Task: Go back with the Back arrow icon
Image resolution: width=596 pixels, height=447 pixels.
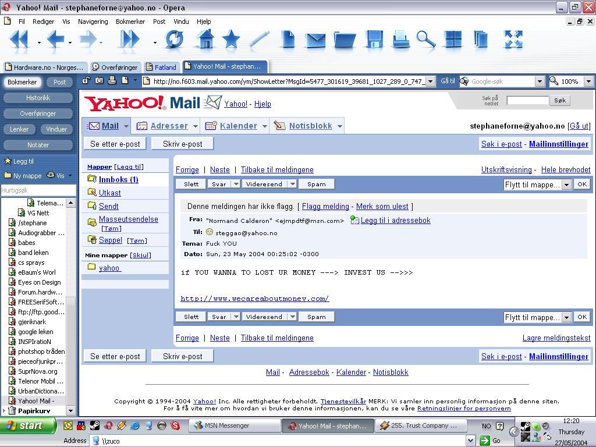Action: click(x=55, y=40)
